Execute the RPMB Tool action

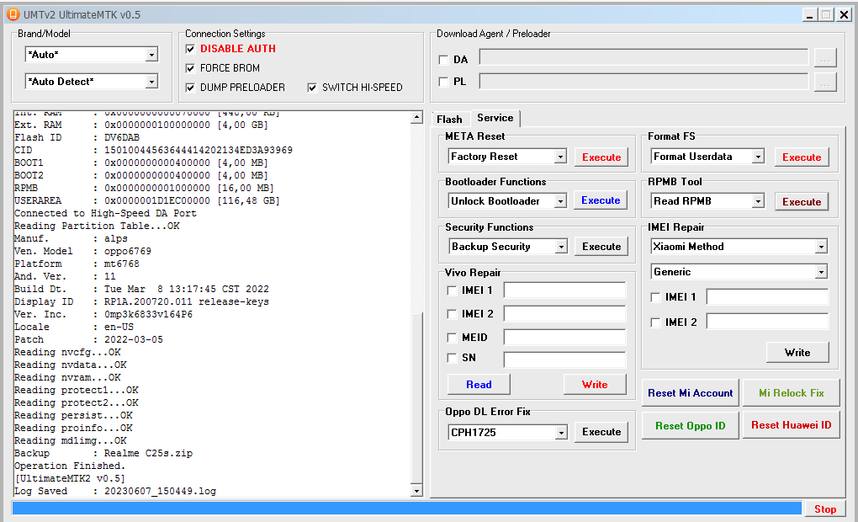coord(802,201)
